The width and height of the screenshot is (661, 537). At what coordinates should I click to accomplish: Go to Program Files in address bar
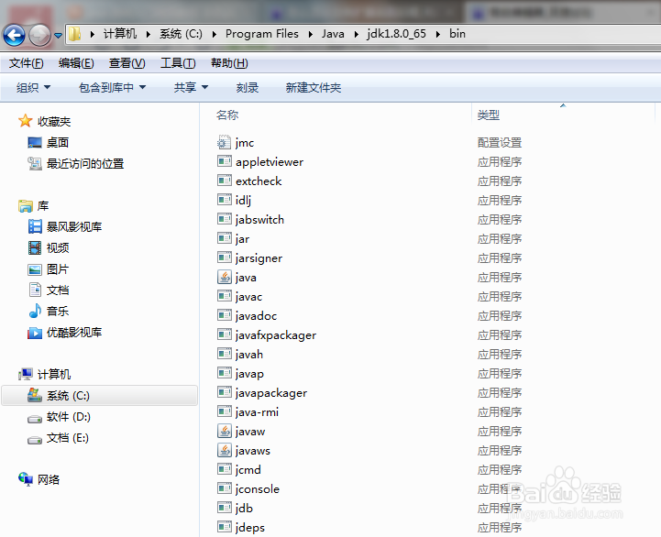(262, 34)
